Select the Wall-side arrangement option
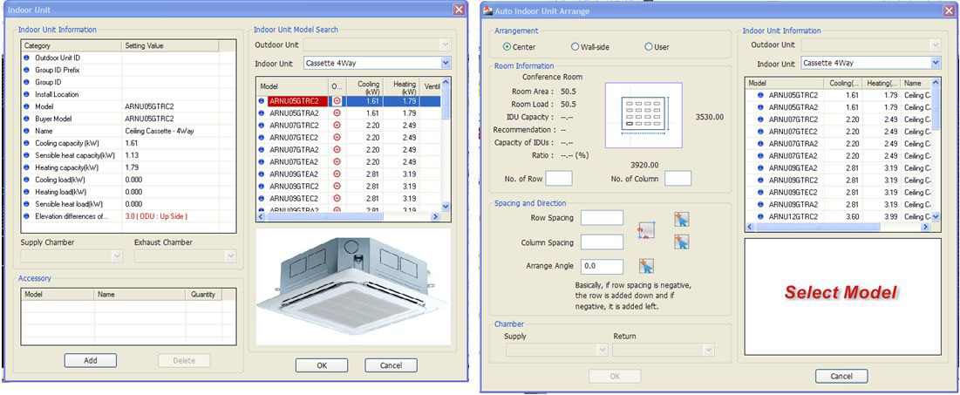Screen dimensions: 960x395 pos(575,46)
